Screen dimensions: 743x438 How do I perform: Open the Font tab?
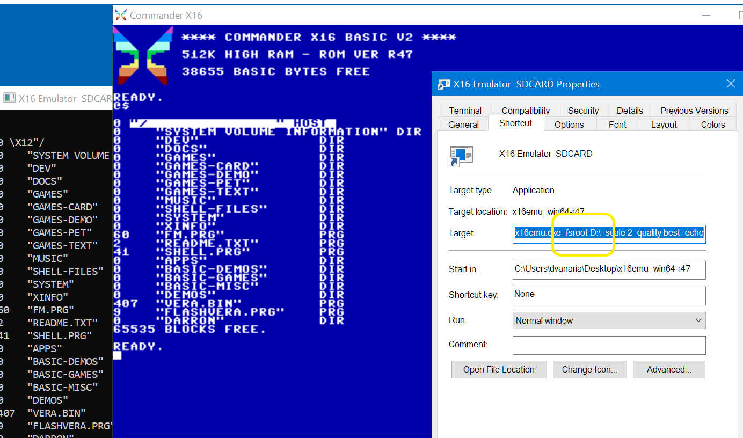pos(617,125)
